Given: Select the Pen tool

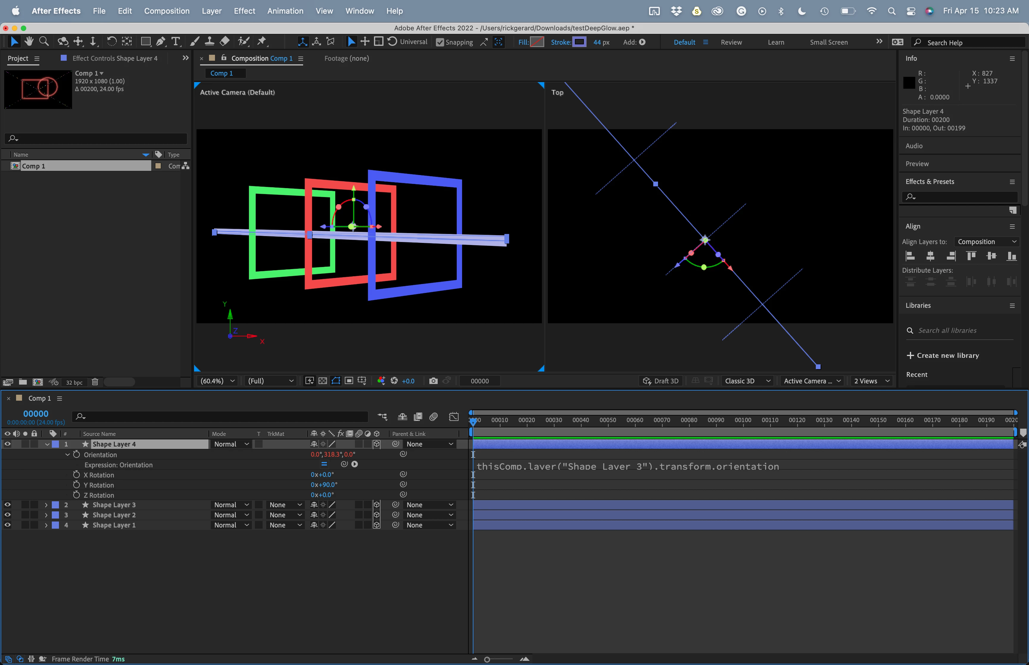Looking at the screenshot, I should click(161, 41).
